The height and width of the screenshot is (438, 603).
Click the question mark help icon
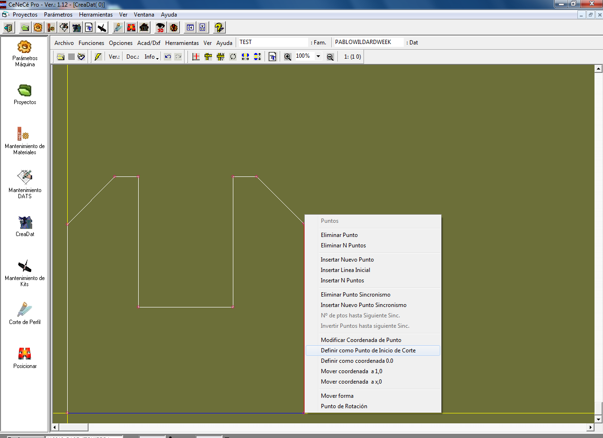[x=219, y=27]
